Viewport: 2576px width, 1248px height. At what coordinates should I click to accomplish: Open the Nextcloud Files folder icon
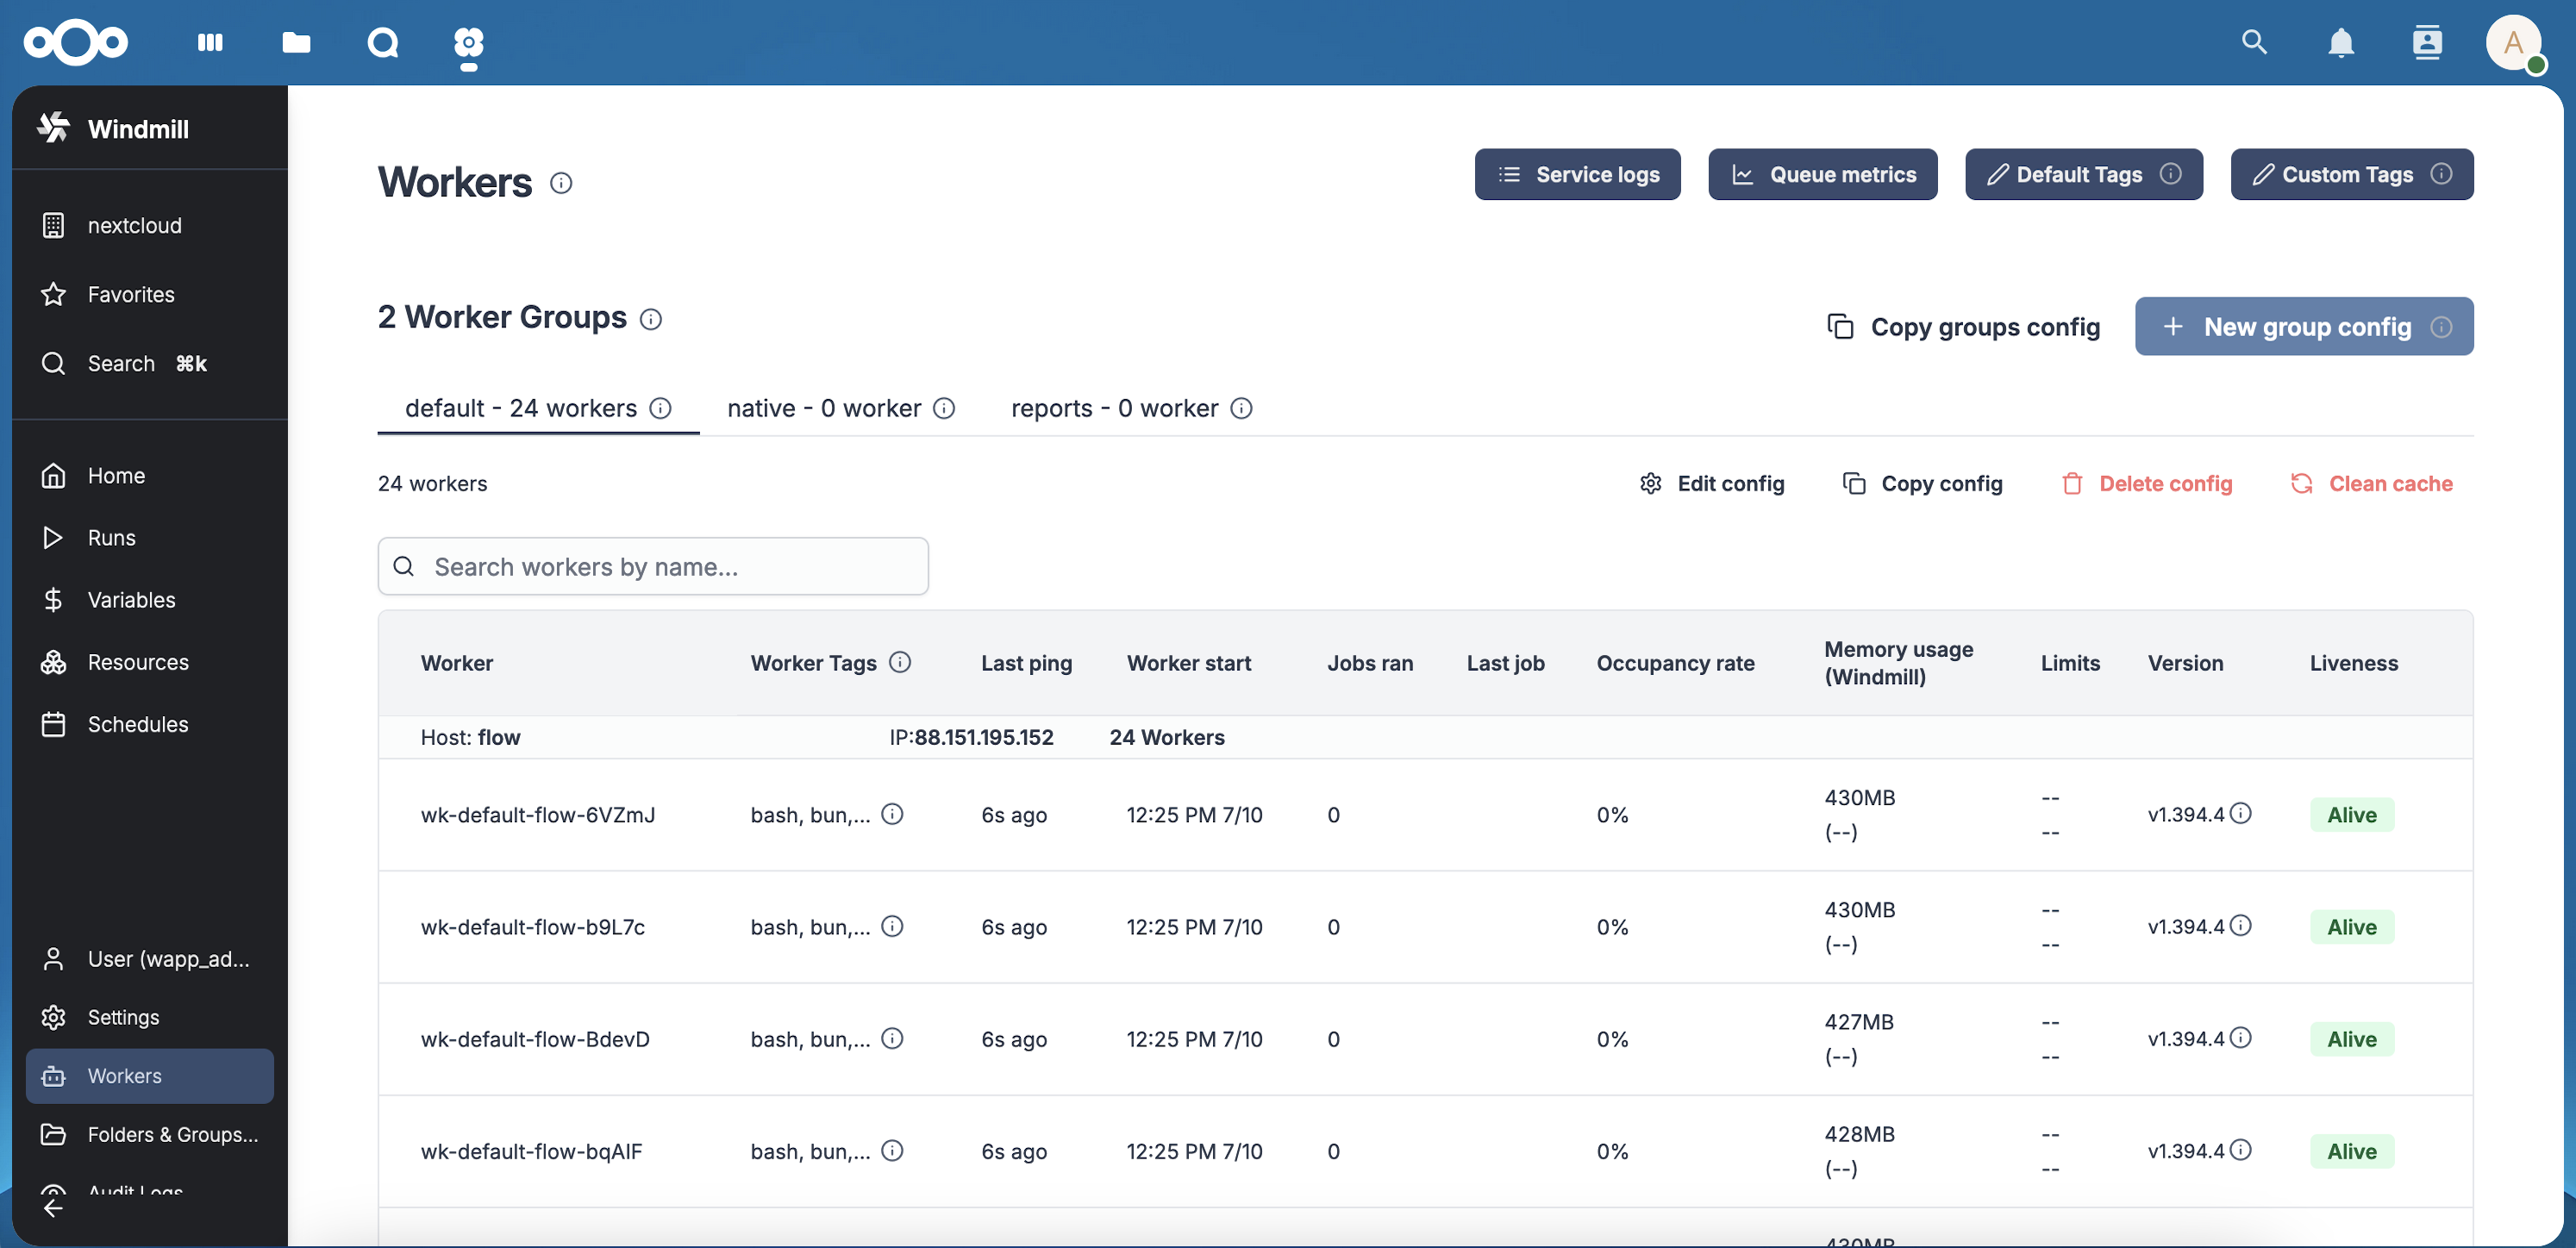(x=296, y=42)
